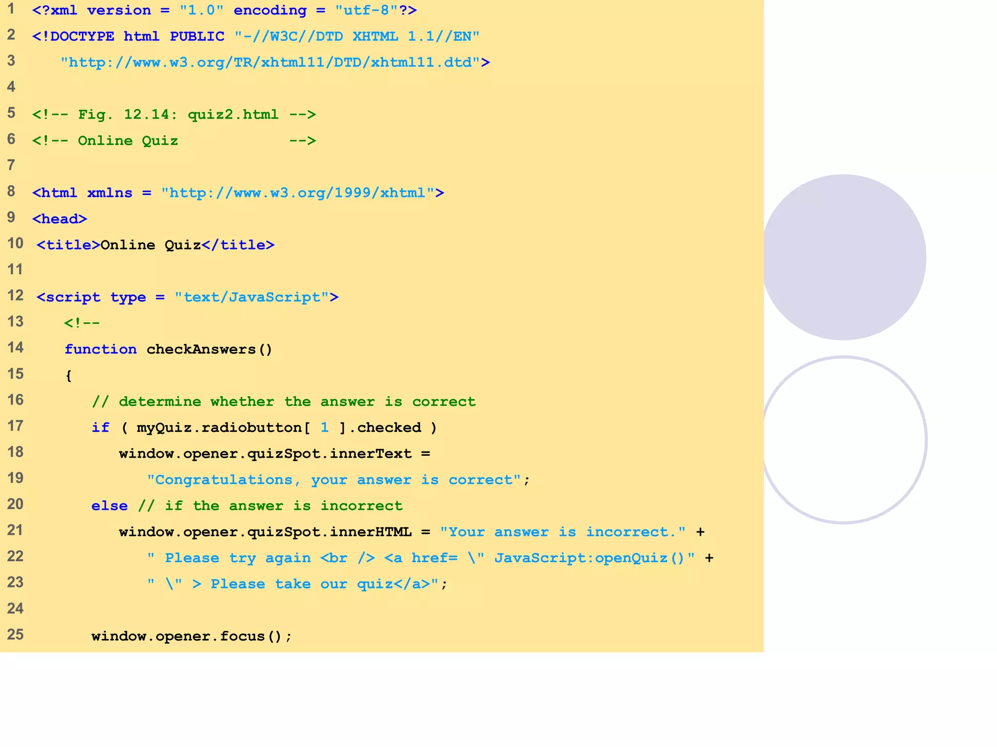
Task: Click the "else" keyword on line 20
Action: point(110,506)
